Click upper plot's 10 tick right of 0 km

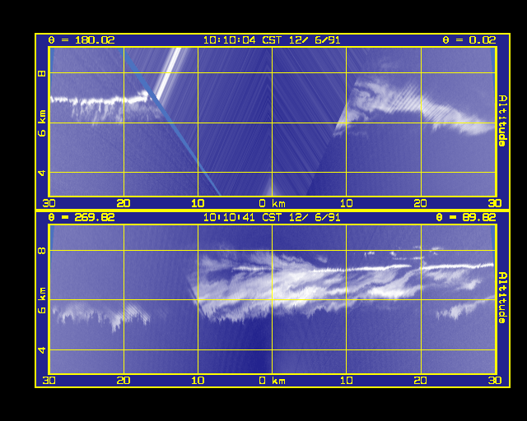pos(347,203)
